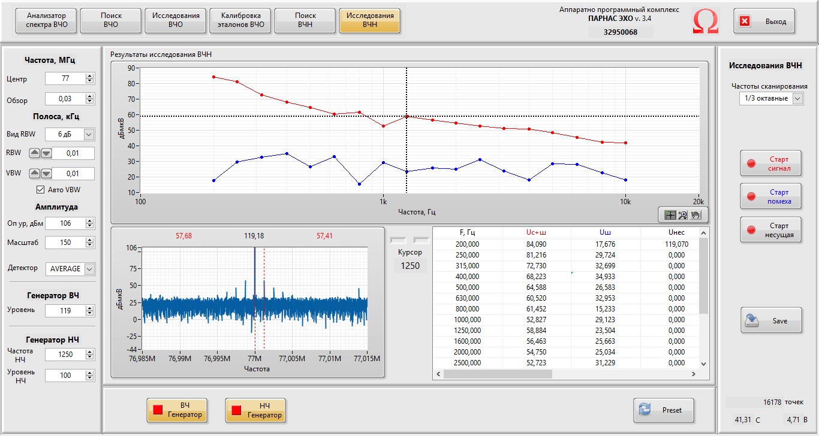
Task: Click the Выход exit button
Action: [x=764, y=22]
